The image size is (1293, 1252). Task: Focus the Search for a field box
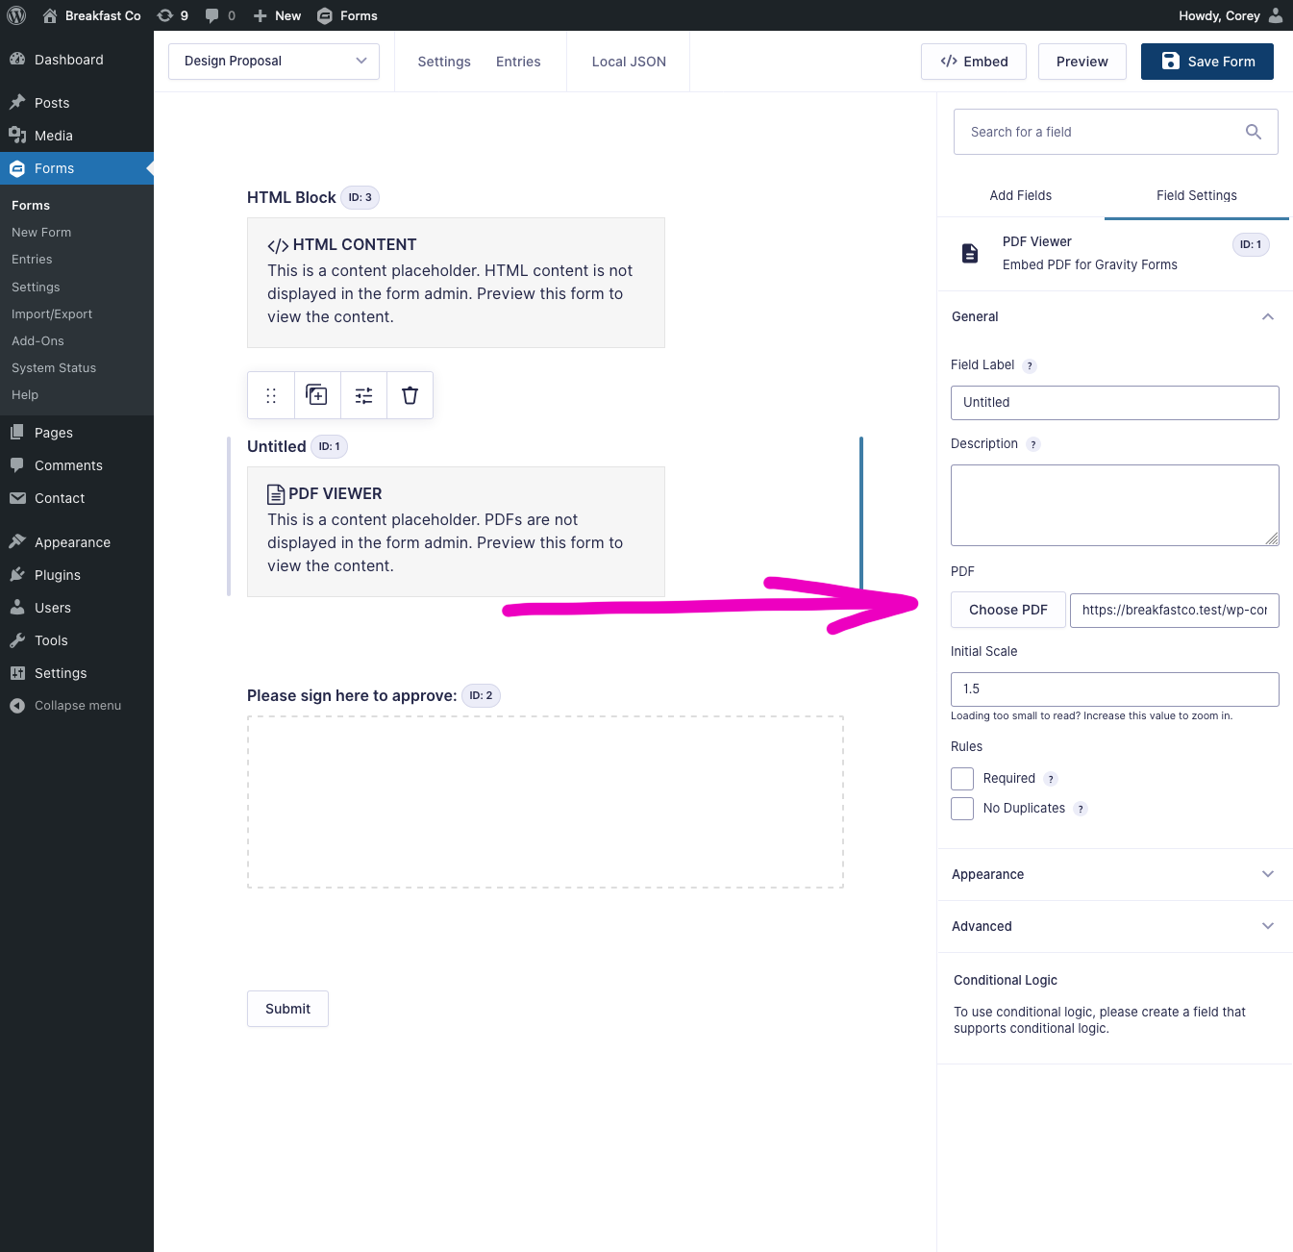tap(1115, 132)
